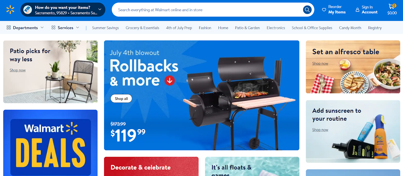Click the Shop all button
Viewport: 403px width, 176px height.
121,99
